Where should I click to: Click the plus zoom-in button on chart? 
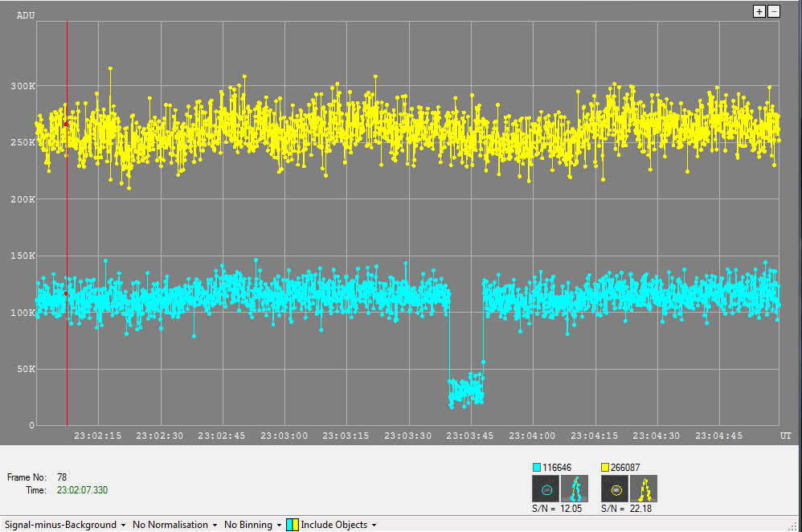click(759, 11)
